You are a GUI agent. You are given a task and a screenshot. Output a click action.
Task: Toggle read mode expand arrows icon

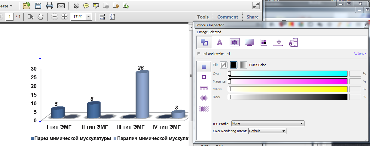[x=256, y=6]
